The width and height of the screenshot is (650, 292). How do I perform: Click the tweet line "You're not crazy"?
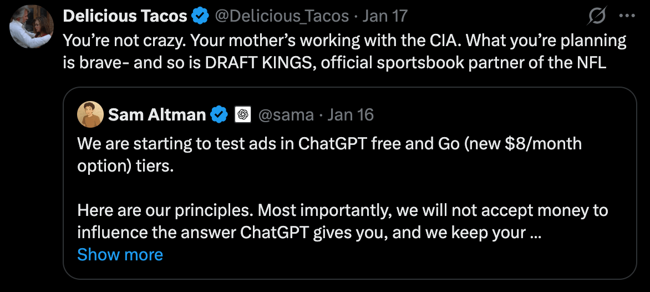point(344,41)
